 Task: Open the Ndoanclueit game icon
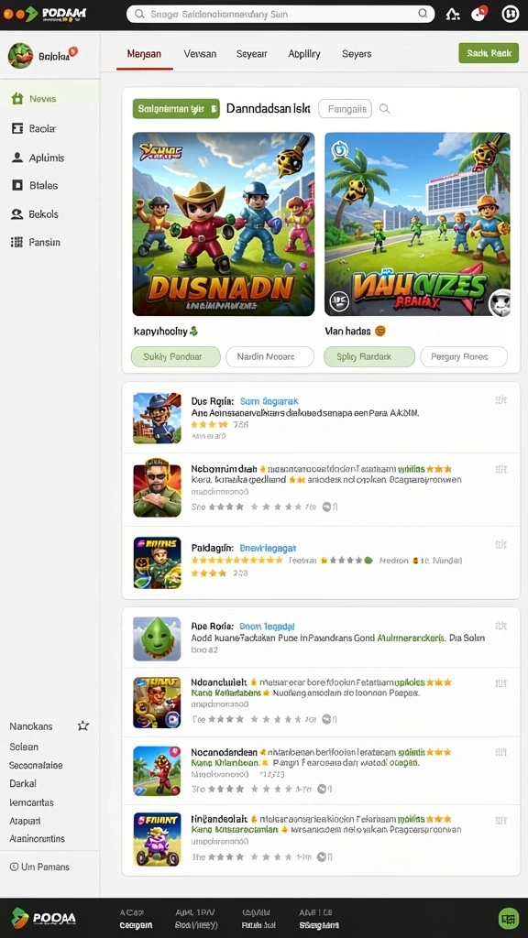coord(157,703)
